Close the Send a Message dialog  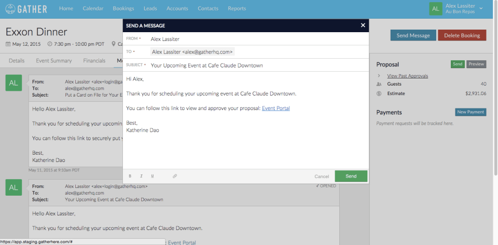click(x=363, y=25)
